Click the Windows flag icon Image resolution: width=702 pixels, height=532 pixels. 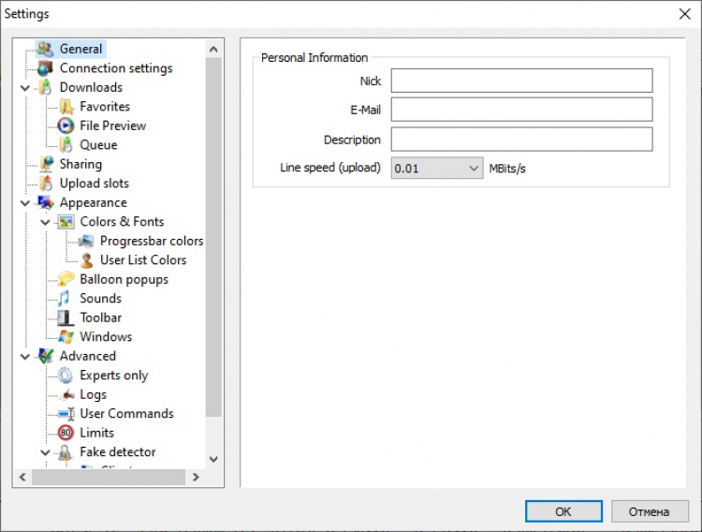66,337
